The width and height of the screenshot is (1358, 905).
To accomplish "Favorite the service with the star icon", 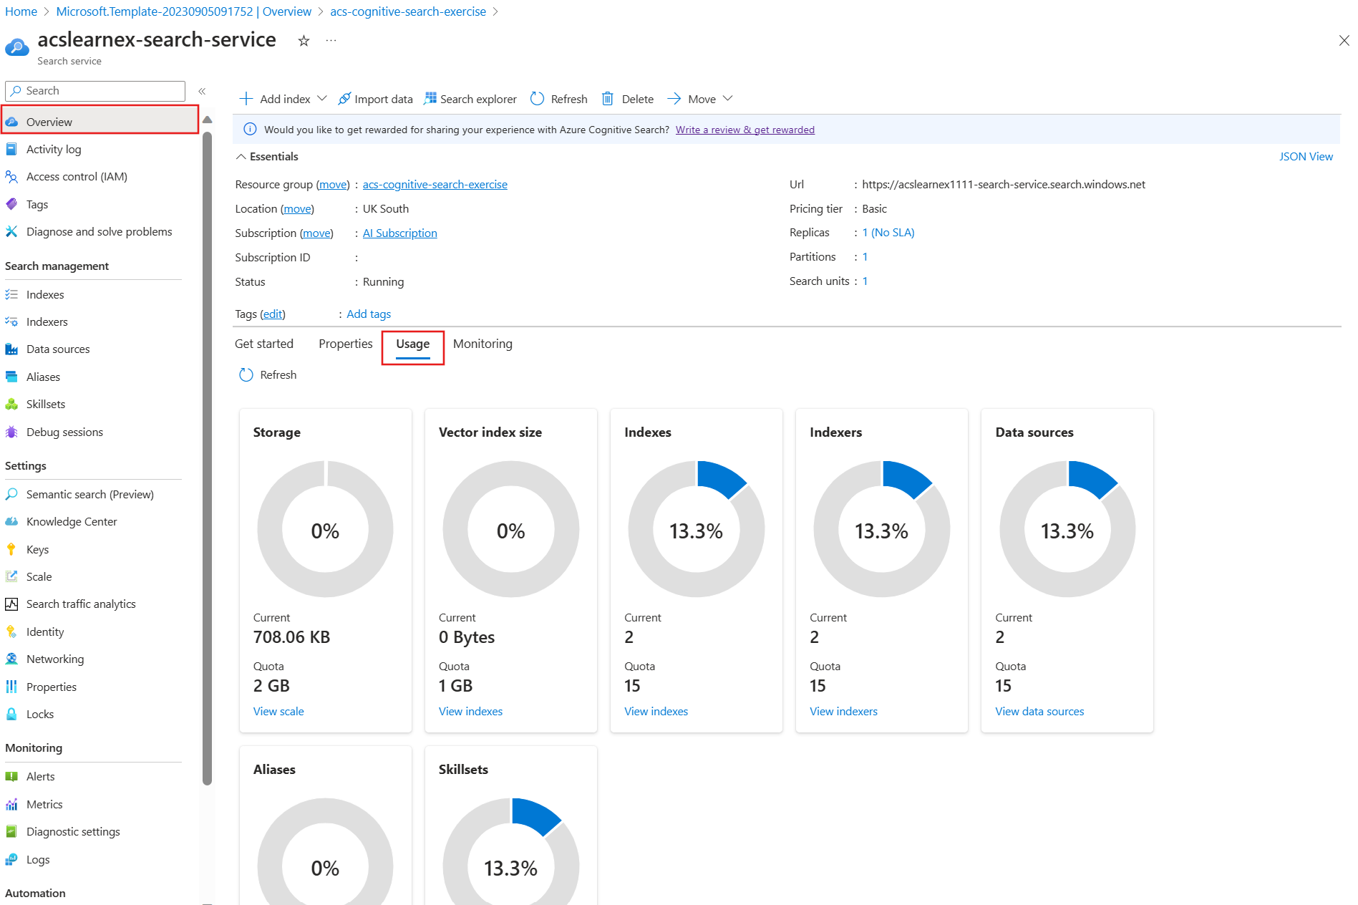I will point(304,41).
